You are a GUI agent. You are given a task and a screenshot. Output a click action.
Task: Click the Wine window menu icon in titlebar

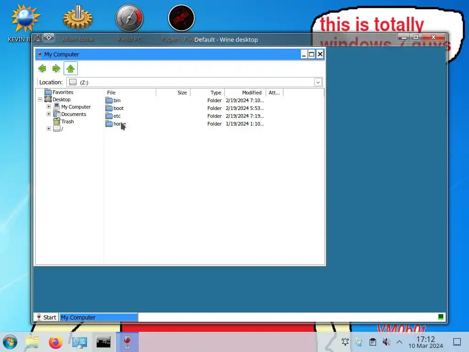tap(38, 38)
